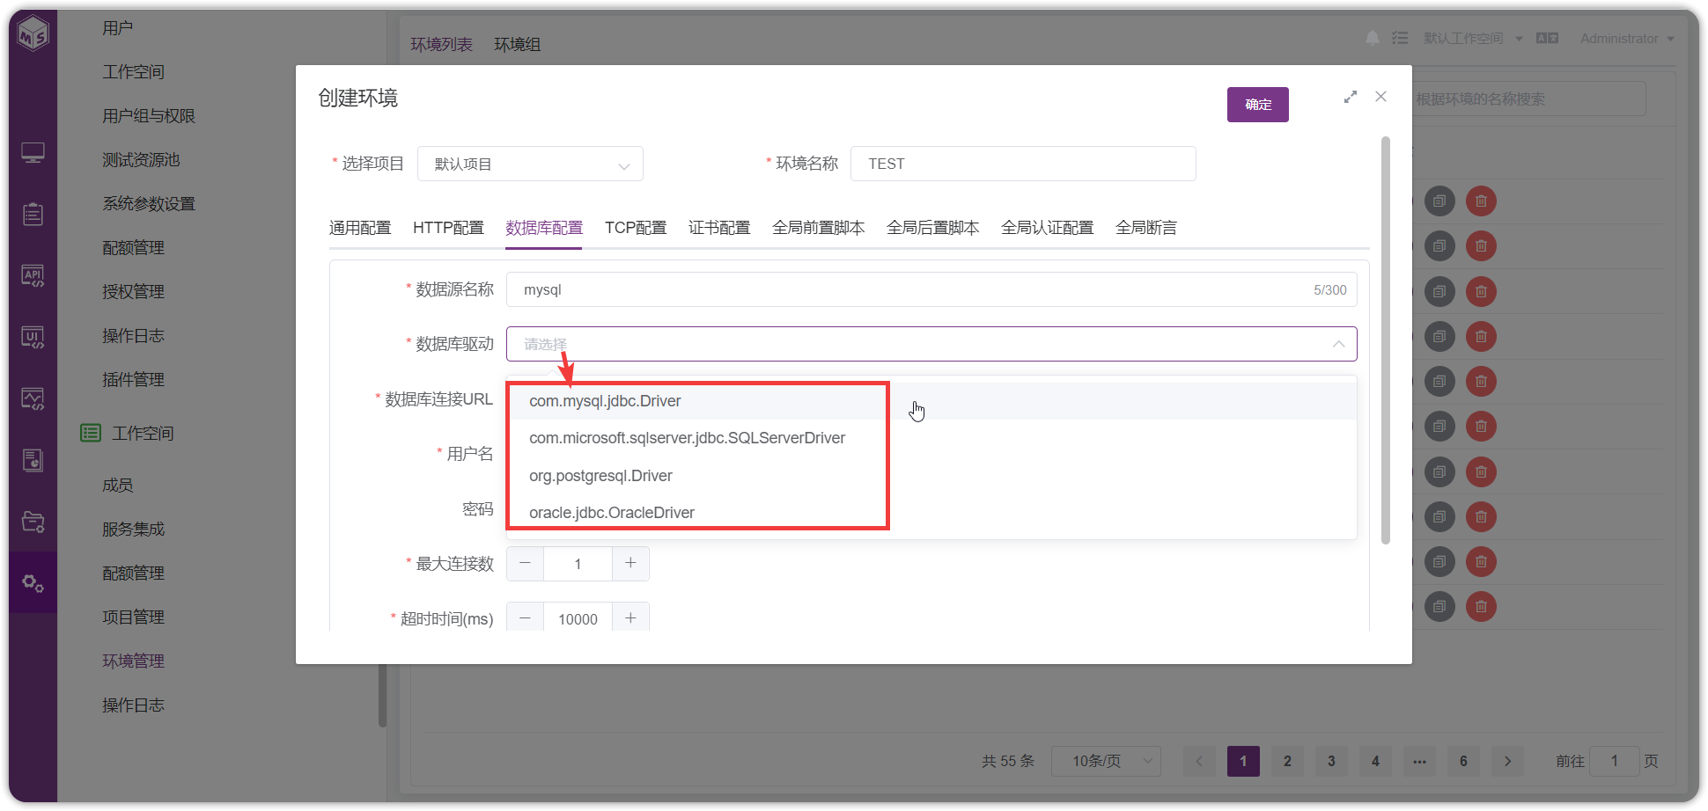1708x811 pixels.
Task: Open the workstation monitor sidebar icon
Action: tap(33, 153)
